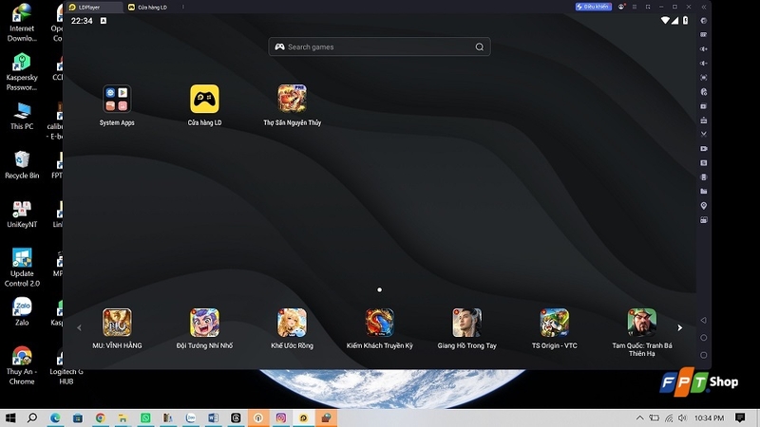
Task: Open Windows taskbar search
Action: (x=32, y=418)
